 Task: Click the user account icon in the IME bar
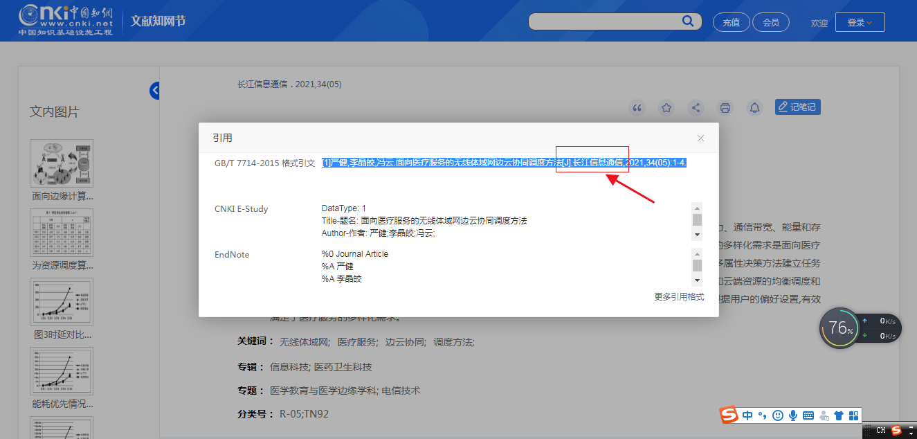[824, 415]
